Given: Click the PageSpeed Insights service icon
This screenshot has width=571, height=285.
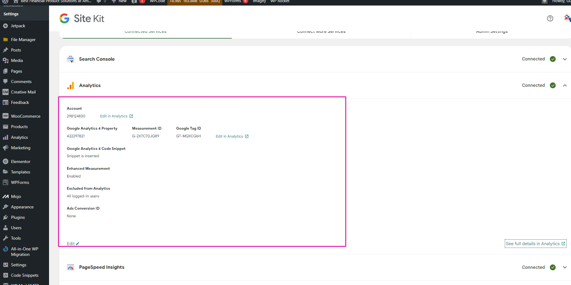Looking at the screenshot, I should point(70,267).
